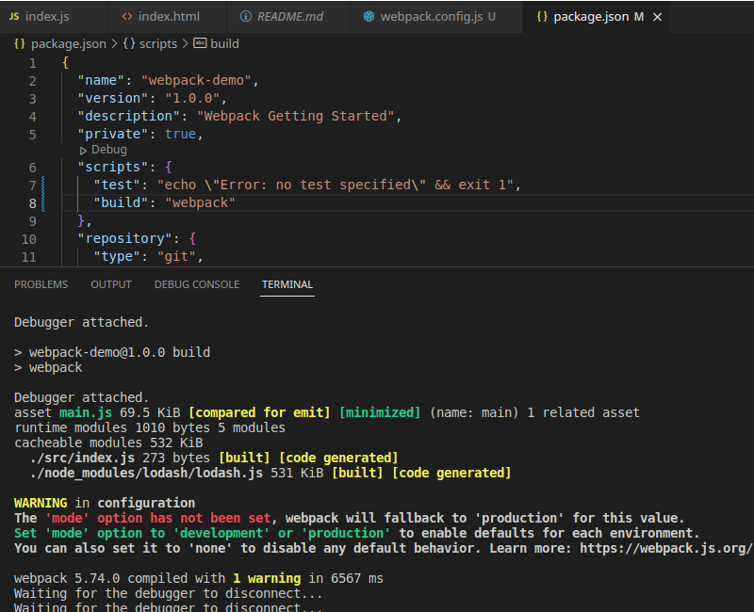Click the "1.0.0" version value
The width and height of the screenshot is (754, 612).
[x=192, y=98]
